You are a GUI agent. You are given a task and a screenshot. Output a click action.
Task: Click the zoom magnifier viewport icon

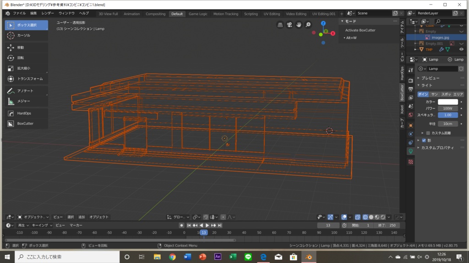(x=308, y=25)
